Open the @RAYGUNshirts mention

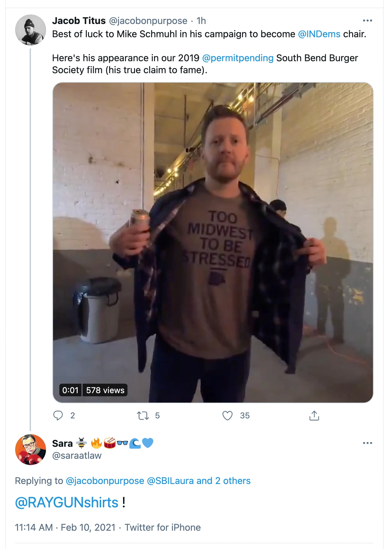click(x=67, y=502)
